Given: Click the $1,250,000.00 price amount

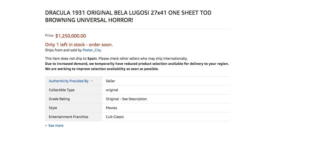Looking at the screenshot, I should [71, 36].
